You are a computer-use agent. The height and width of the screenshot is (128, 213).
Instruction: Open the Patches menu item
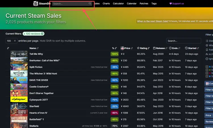144,3
